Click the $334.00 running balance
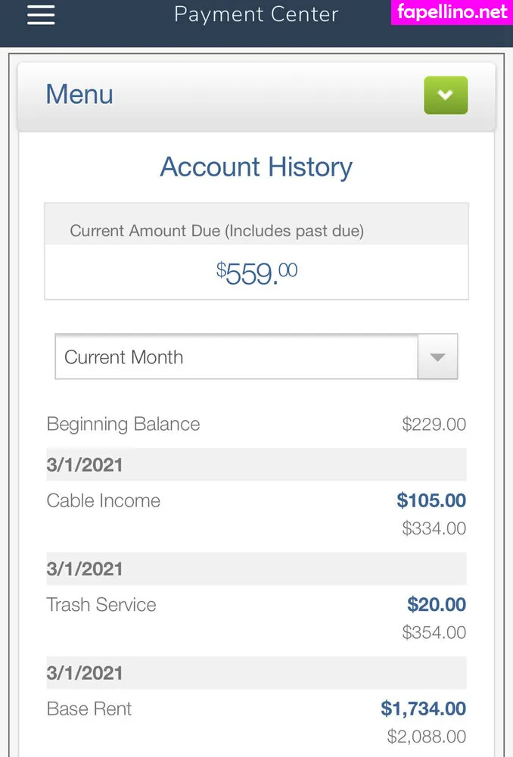This screenshot has height=757, width=513. pyautogui.click(x=434, y=528)
